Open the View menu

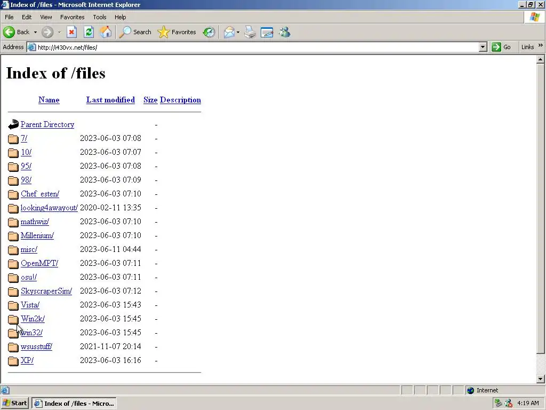click(46, 17)
